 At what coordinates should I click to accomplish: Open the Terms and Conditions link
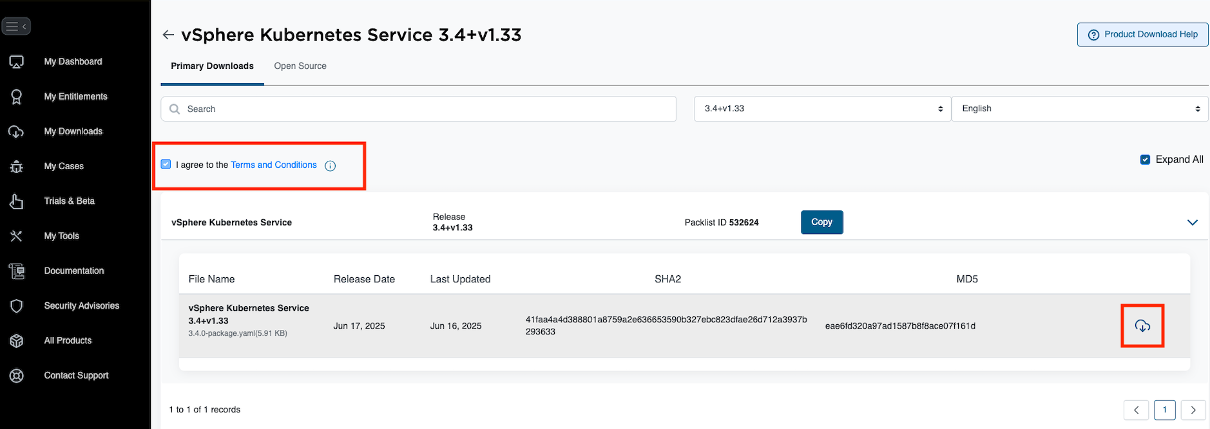pos(274,165)
